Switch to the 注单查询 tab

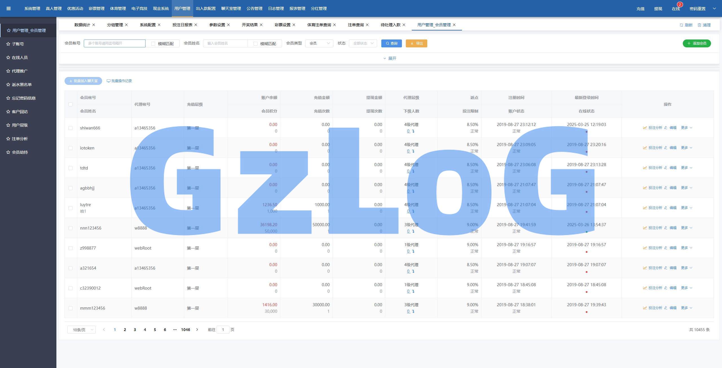355,25
